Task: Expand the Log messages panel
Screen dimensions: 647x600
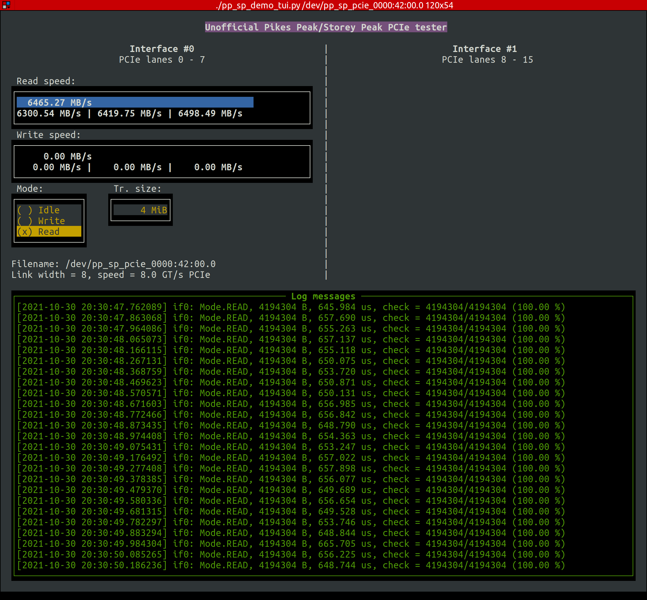Action: point(323,296)
